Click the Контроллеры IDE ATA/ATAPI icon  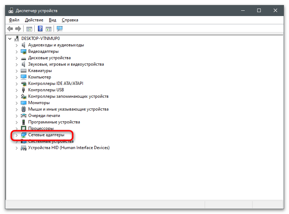click(24, 83)
